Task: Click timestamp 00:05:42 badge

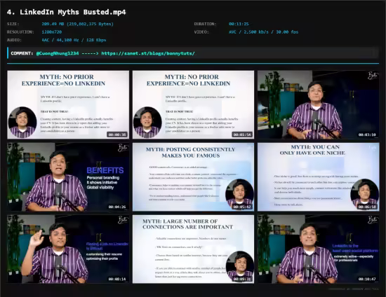Action: [242, 207]
